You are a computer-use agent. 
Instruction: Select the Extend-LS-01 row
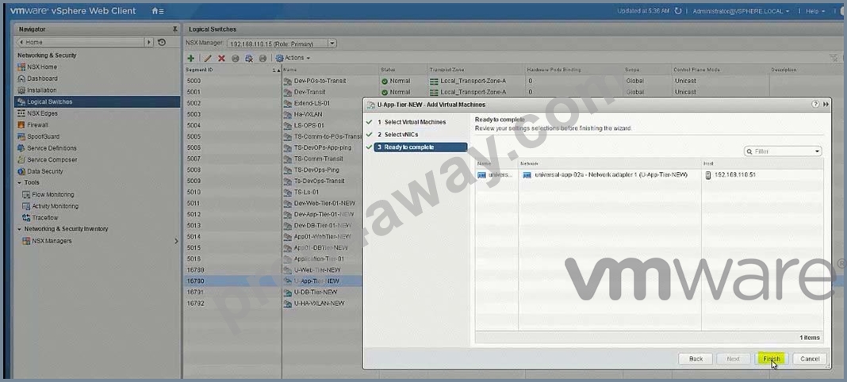click(x=312, y=103)
